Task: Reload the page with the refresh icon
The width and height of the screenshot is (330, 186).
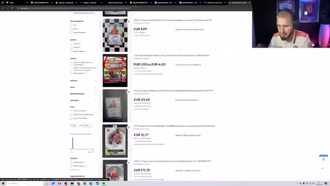Action: tap(12, 8)
